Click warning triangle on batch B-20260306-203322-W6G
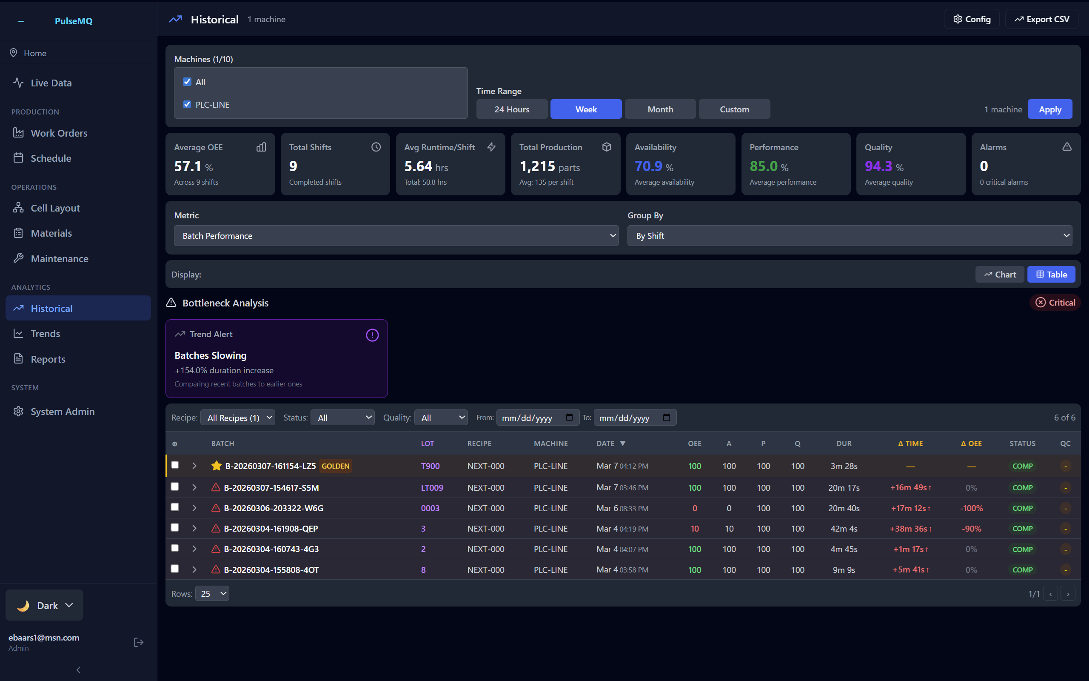The image size is (1089, 681). point(216,508)
